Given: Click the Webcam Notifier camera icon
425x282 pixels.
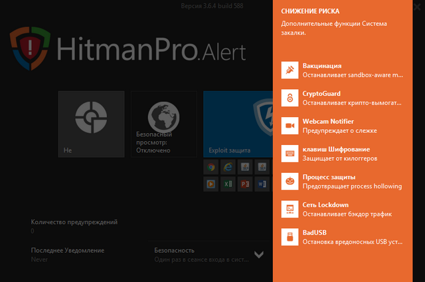Looking at the screenshot, I should coord(290,126).
